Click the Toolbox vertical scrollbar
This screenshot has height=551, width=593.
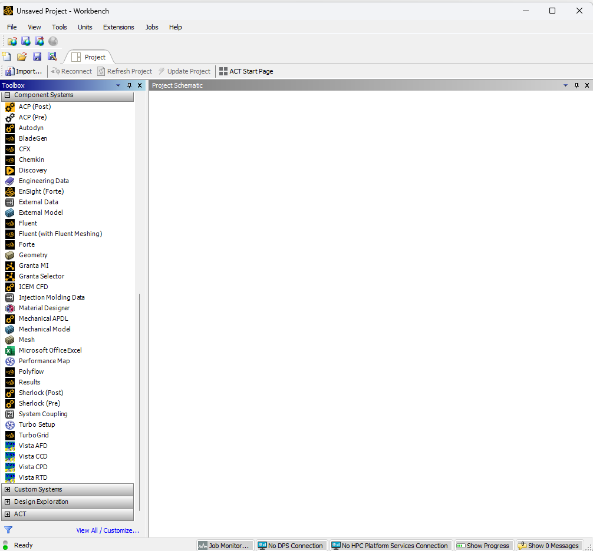[140, 400]
